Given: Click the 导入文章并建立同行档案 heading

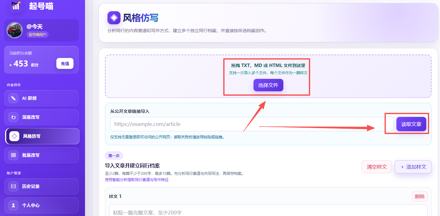Looking at the screenshot, I should (132, 166).
